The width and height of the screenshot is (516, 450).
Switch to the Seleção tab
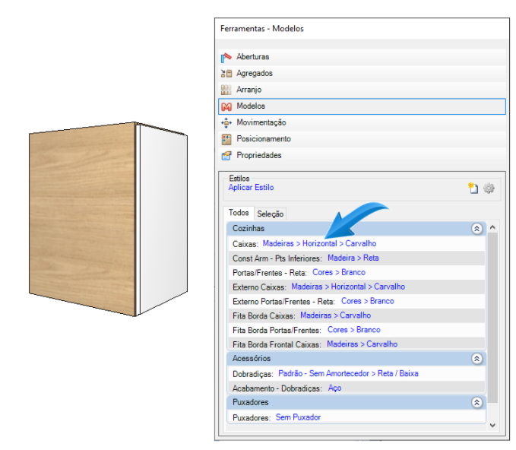pos(271,214)
